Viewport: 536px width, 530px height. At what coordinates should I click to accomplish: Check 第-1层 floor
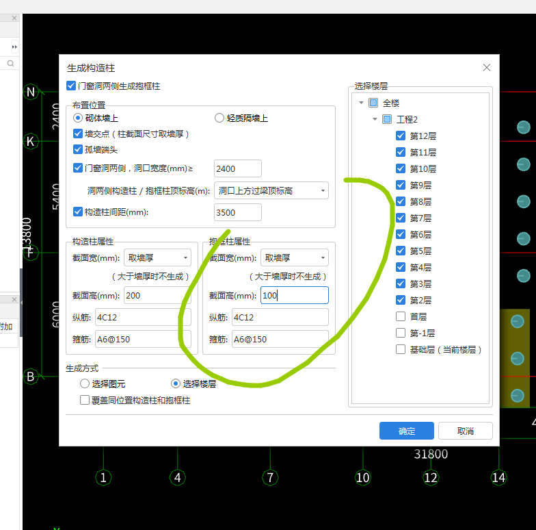(401, 333)
